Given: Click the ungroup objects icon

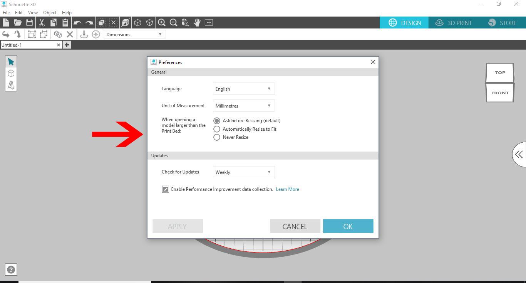Looking at the screenshot, I should 44,34.
